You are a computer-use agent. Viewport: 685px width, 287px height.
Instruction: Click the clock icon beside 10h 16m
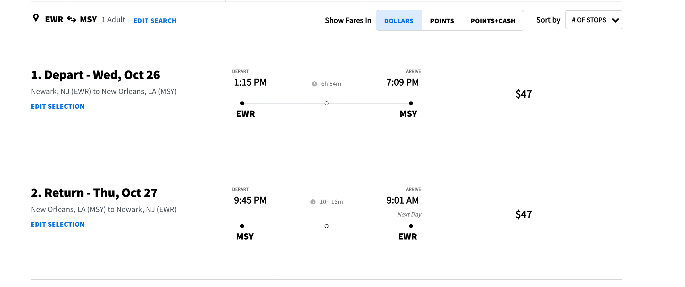click(x=313, y=202)
